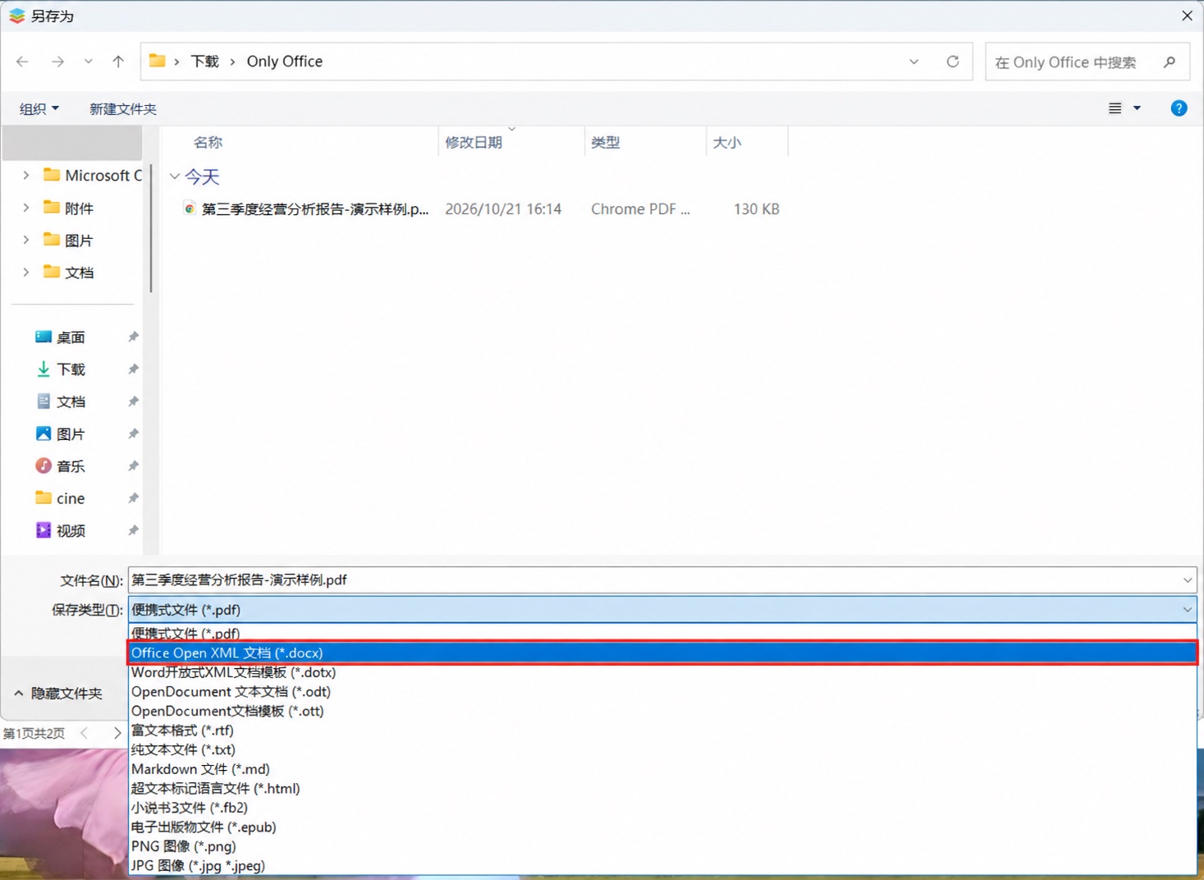Open the 保存类型 combo box
The height and width of the screenshot is (880, 1204).
[662, 610]
